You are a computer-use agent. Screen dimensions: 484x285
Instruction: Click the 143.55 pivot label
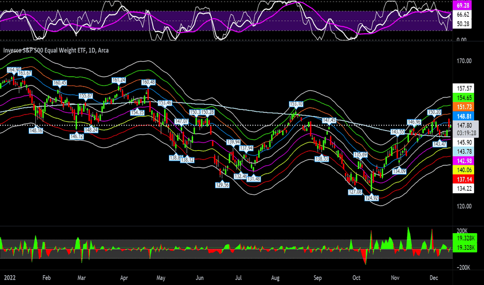tap(397, 132)
